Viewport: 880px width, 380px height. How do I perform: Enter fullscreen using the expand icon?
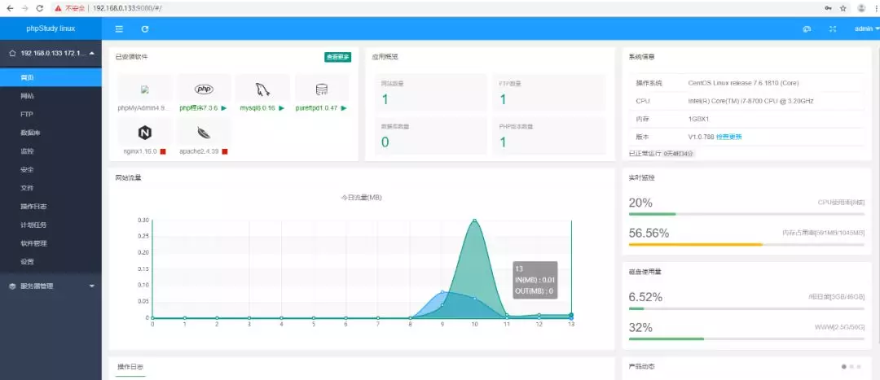pos(832,28)
